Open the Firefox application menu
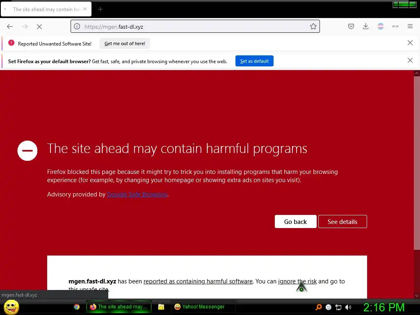 pyautogui.click(x=410, y=26)
